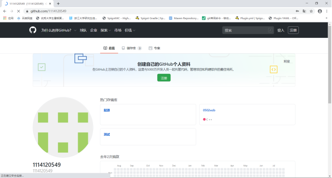332x178 pixels.
Task: Click the 去年2次捐款 heading
Action: [110, 157]
